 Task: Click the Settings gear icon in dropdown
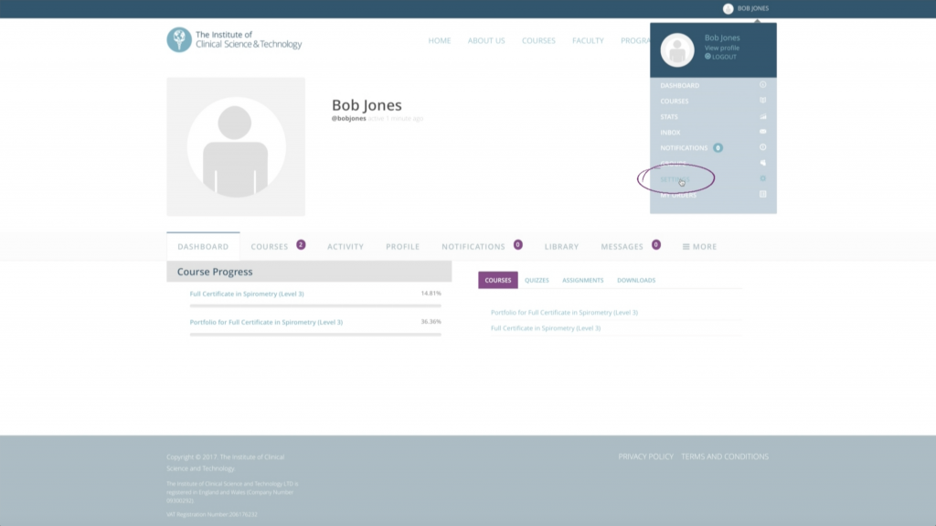(x=763, y=178)
